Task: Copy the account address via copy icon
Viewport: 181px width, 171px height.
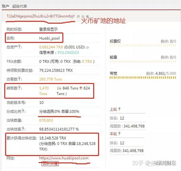Action: click(78, 16)
